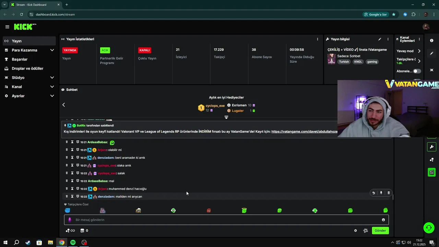Viewport: 439px width, 247px height.
Task: Click cyclops_exe in the gifters leaderboard
Action: pyautogui.click(x=215, y=106)
